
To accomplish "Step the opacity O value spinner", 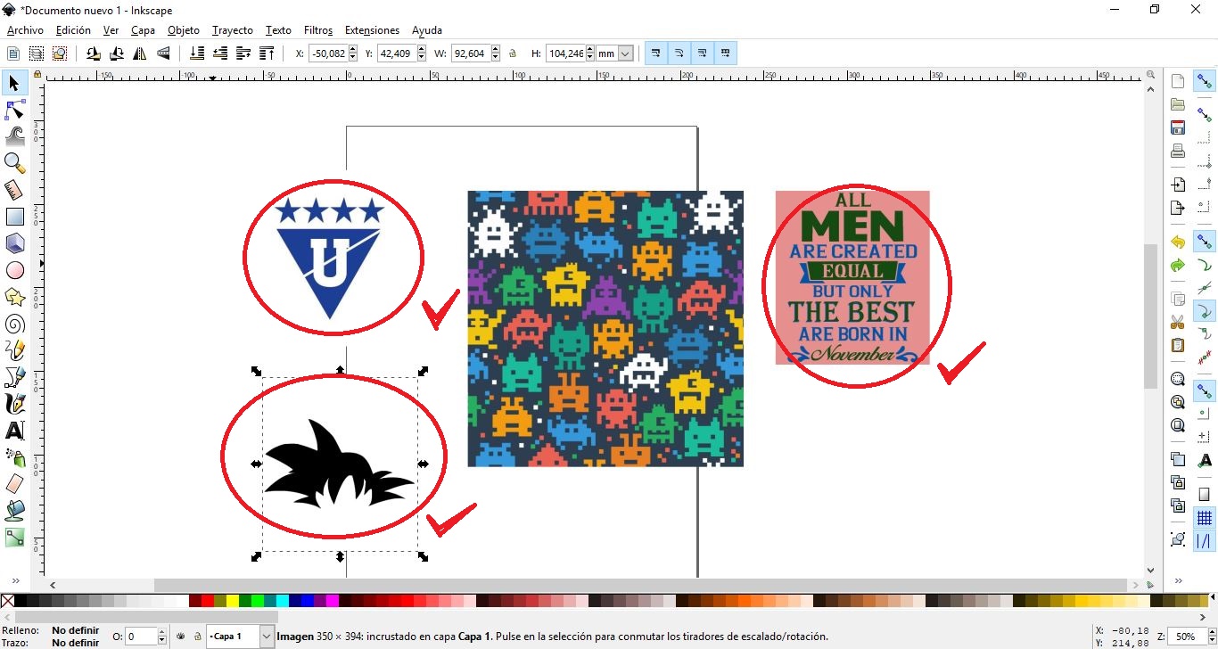I will point(161,637).
